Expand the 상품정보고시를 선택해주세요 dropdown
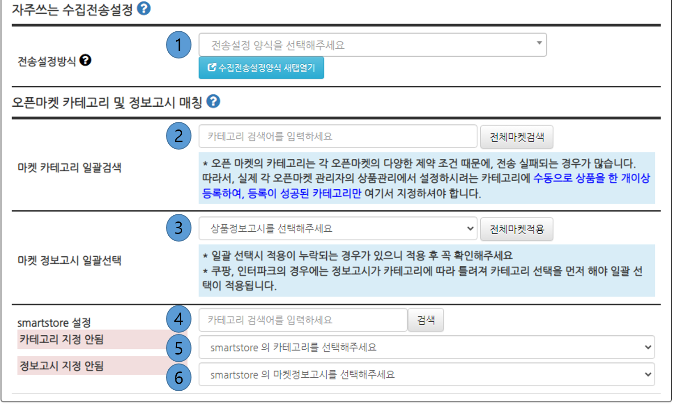Image resolution: width=674 pixels, height=405 pixels. click(x=337, y=229)
